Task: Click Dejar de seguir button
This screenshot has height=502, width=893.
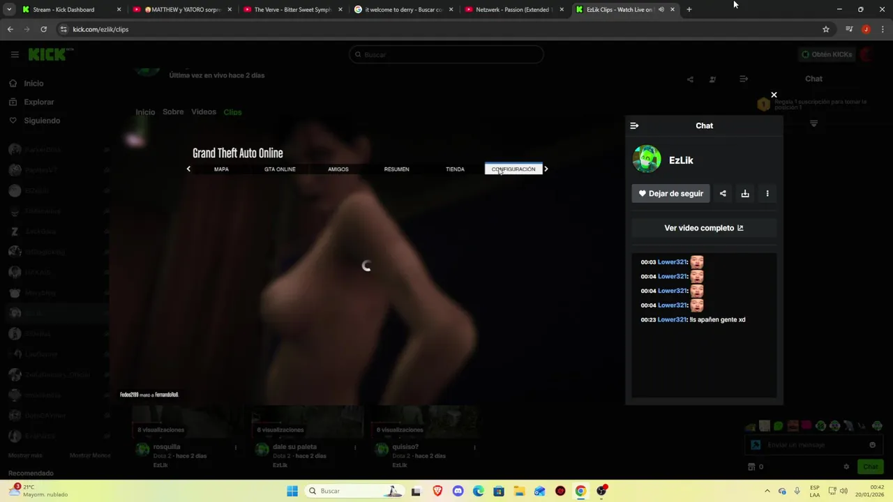Action: click(670, 193)
